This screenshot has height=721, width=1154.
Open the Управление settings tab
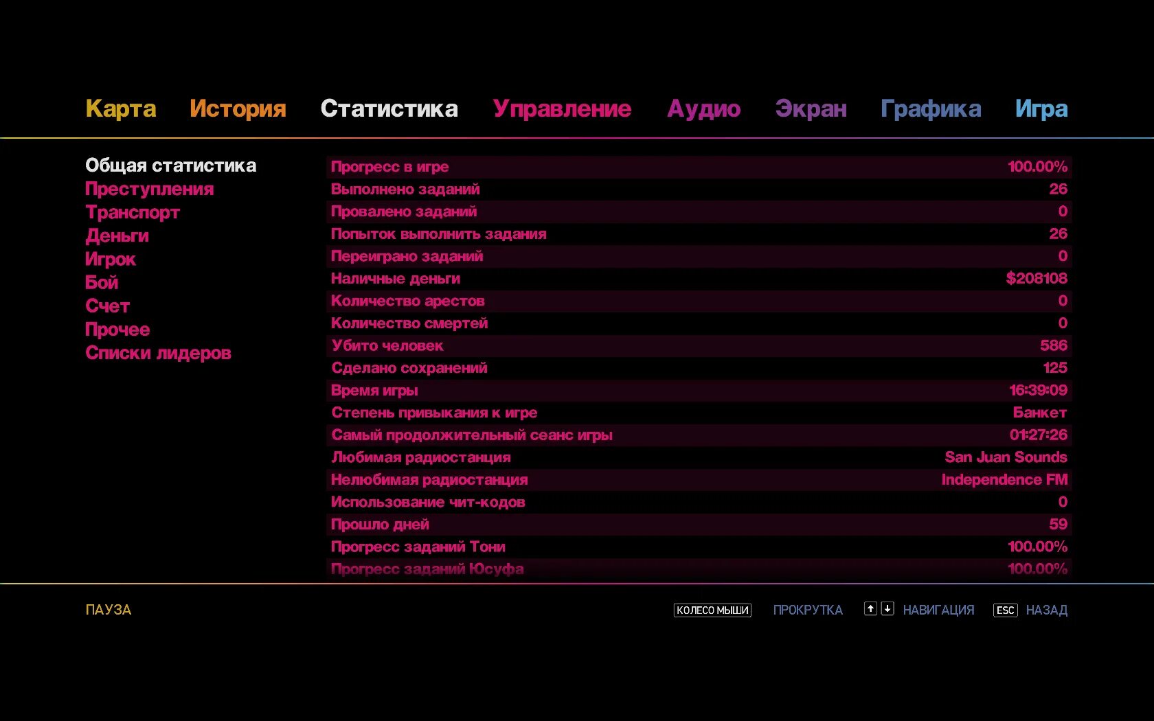pos(562,108)
